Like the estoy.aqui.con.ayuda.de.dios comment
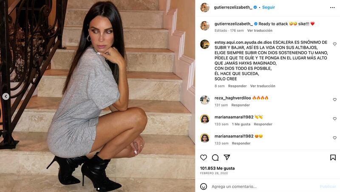The image size is (340, 192). pyautogui.click(x=335, y=44)
